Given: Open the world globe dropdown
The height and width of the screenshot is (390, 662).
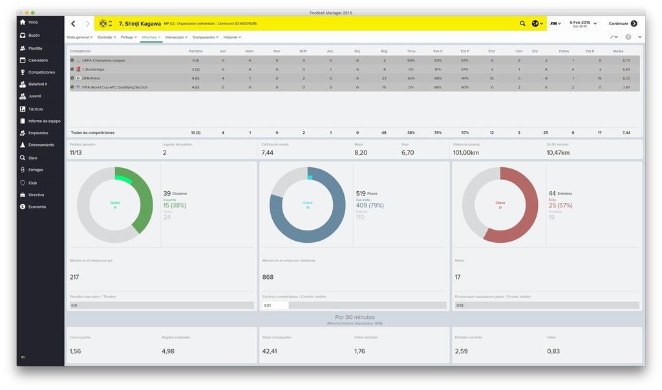Looking at the screenshot, I should [537, 24].
